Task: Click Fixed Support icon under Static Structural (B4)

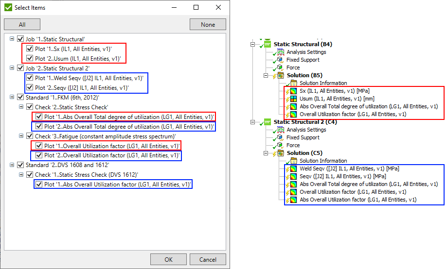Action: point(280,60)
